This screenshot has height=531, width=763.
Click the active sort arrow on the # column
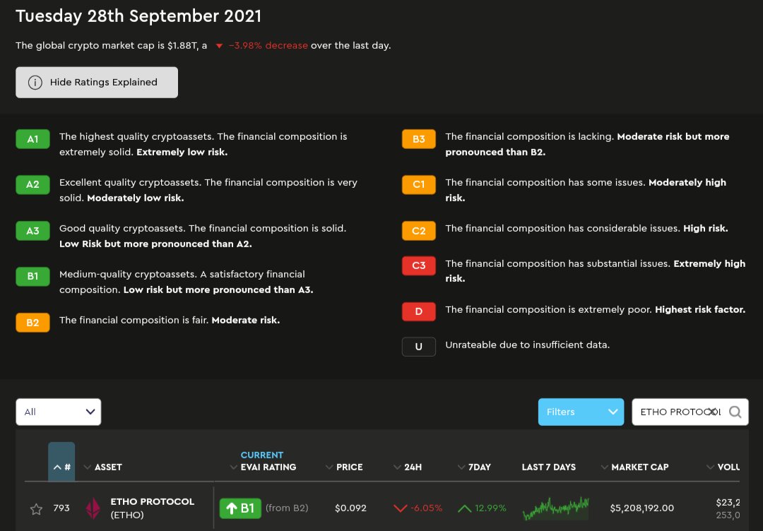click(59, 467)
